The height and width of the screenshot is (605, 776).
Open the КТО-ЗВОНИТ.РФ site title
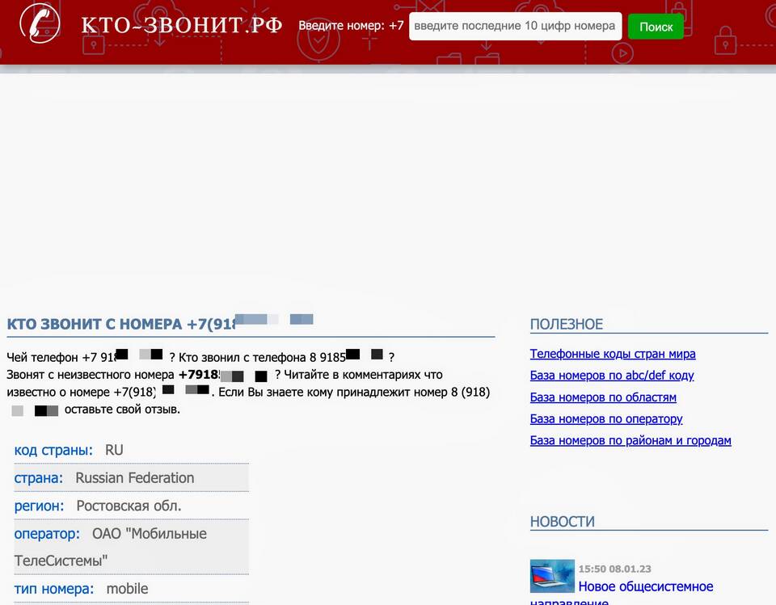tap(182, 25)
